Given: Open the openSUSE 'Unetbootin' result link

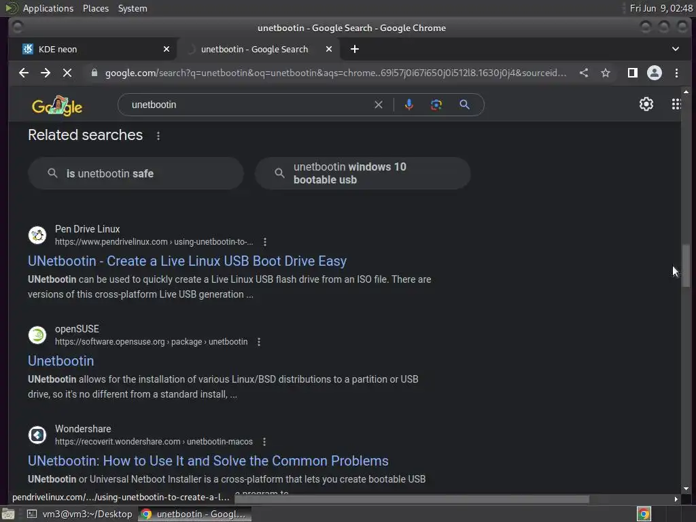Looking at the screenshot, I should tap(60, 361).
